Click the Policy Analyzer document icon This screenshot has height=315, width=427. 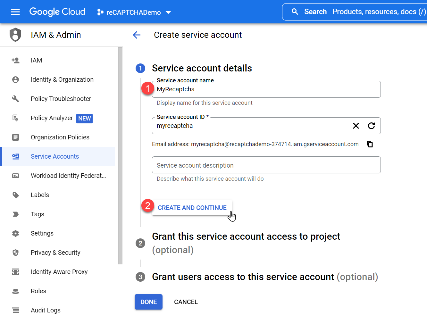[x=15, y=118]
